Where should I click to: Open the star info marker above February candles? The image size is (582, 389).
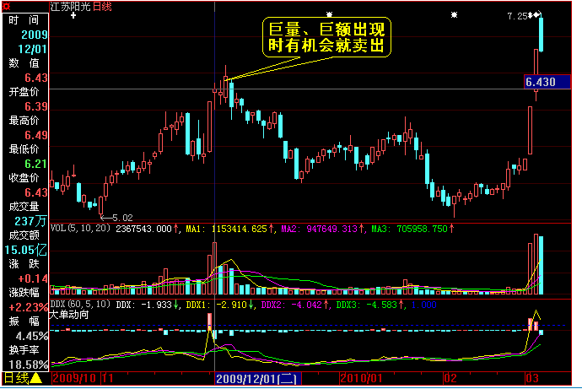454,15
